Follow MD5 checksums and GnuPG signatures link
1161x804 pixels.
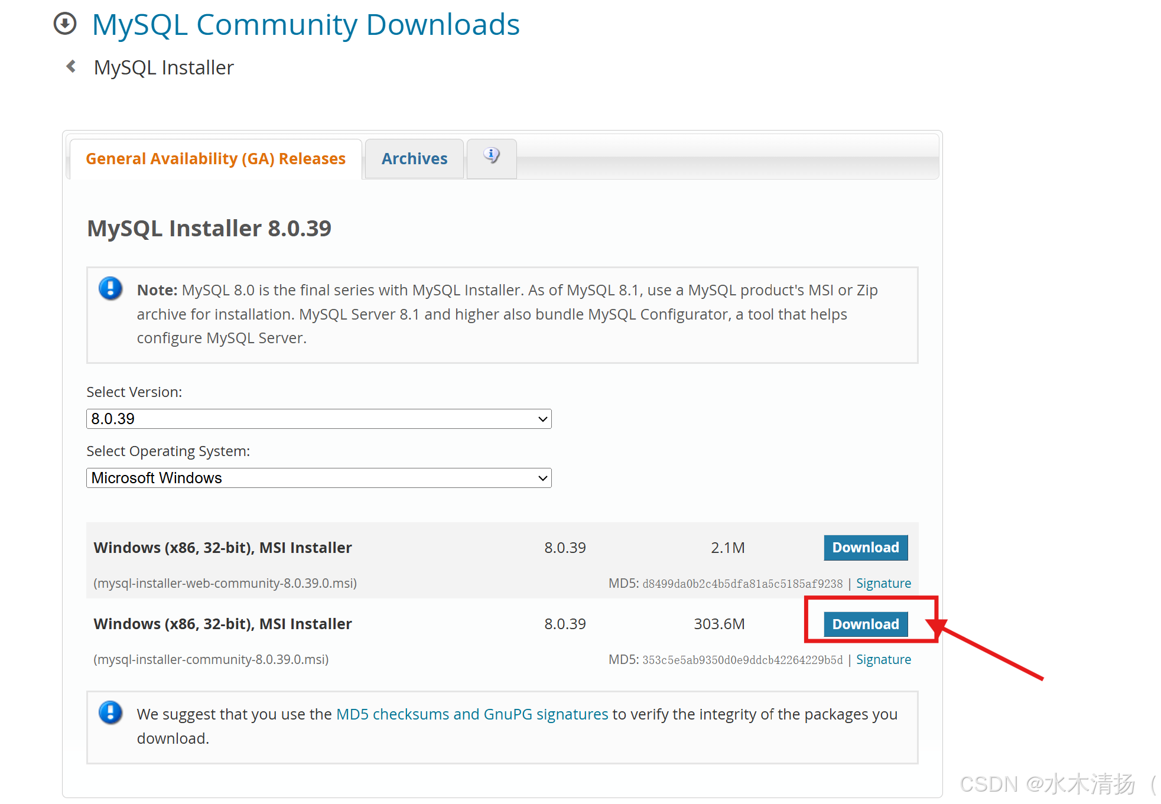[471, 714]
